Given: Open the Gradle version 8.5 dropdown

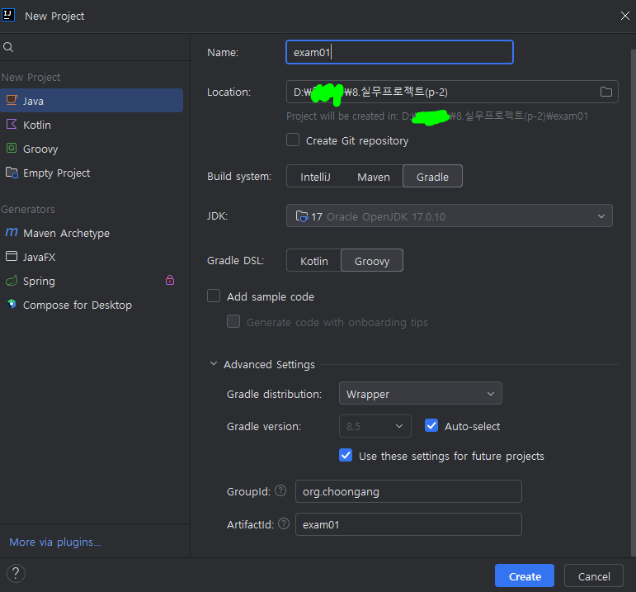Looking at the screenshot, I should tap(375, 426).
